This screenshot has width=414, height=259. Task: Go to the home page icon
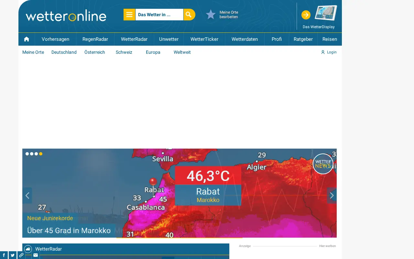(x=27, y=39)
